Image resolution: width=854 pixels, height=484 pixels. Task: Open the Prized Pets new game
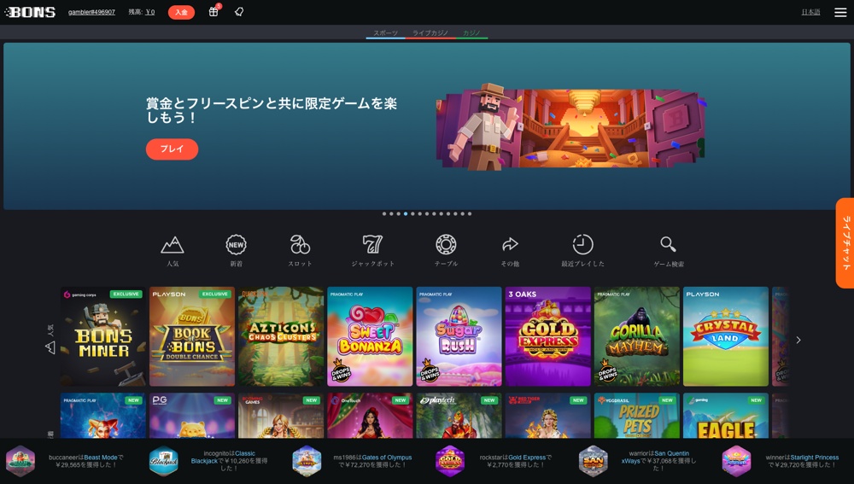pos(637,416)
